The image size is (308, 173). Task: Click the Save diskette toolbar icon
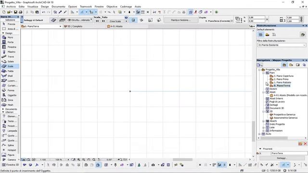pyautogui.click(x=15, y=12)
